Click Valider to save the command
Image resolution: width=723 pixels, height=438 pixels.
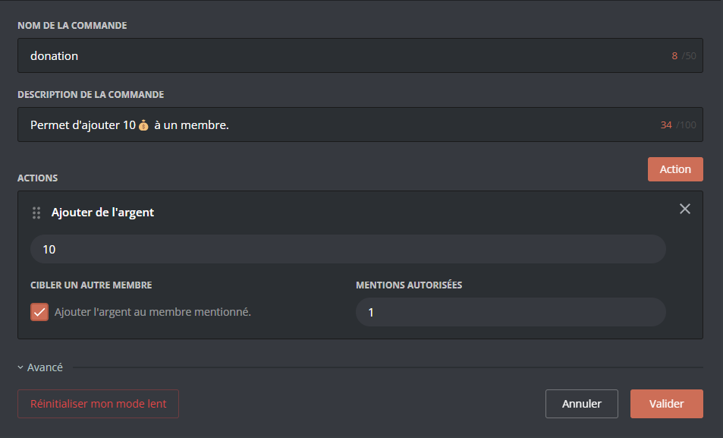tap(666, 403)
